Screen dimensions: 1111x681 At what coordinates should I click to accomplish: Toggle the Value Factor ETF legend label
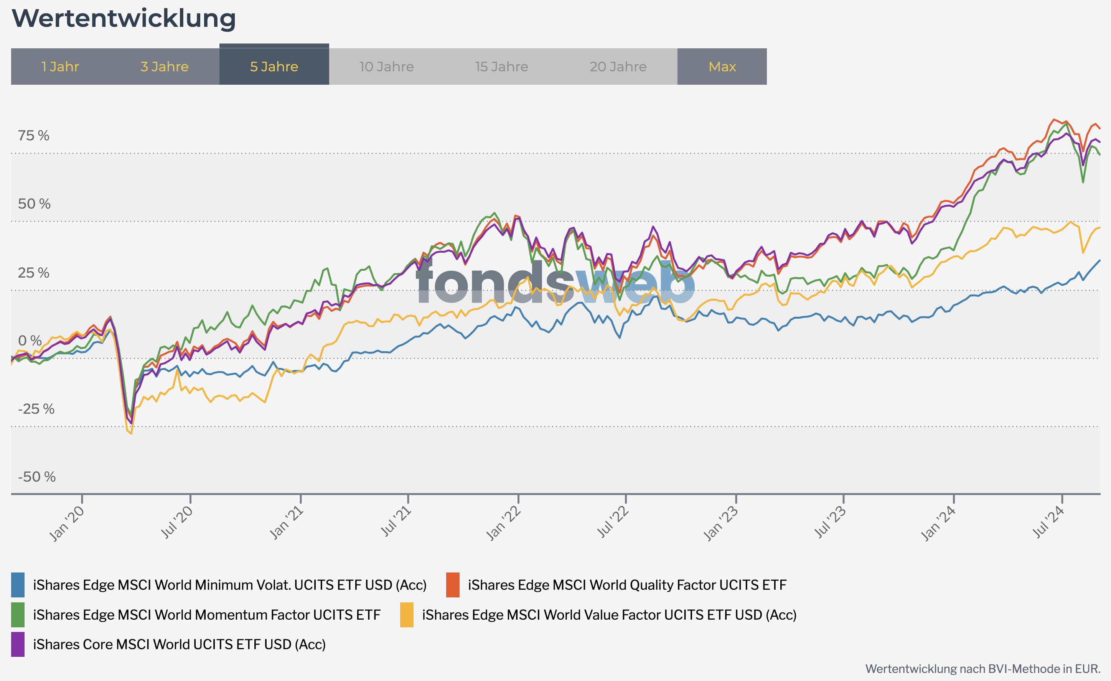(x=609, y=615)
